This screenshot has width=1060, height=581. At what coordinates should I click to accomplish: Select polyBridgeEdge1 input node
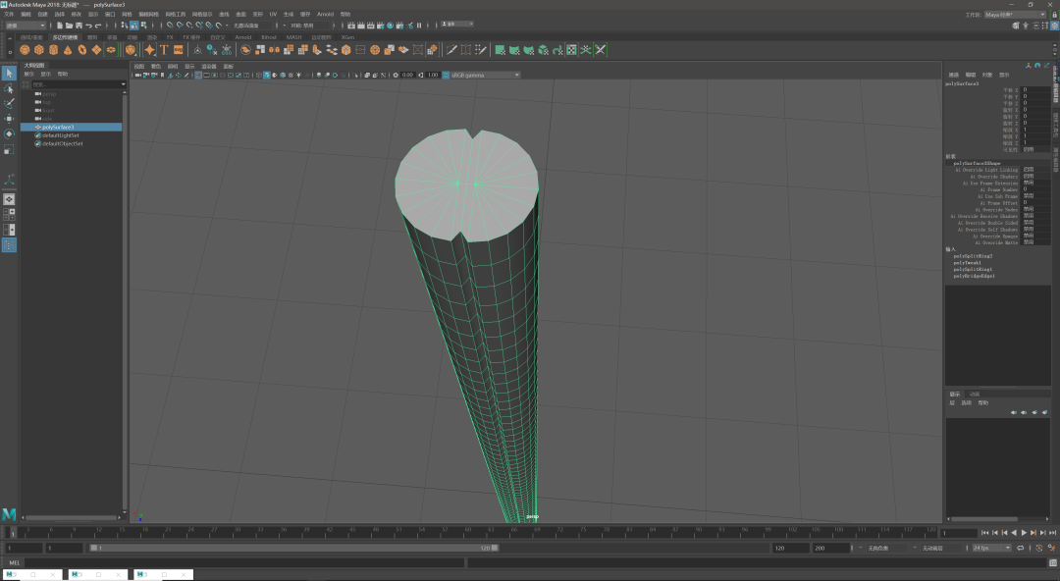pyautogui.click(x=975, y=276)
